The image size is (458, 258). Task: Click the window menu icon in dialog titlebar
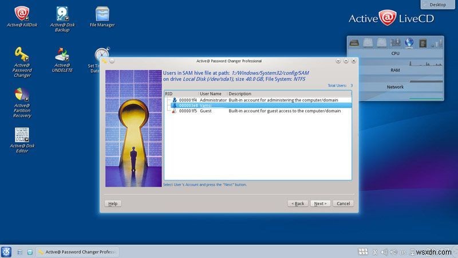coord(104,61)
